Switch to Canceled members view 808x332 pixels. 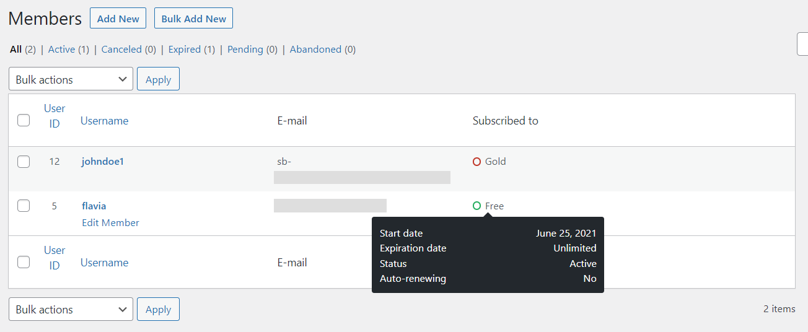pos(121,50)
